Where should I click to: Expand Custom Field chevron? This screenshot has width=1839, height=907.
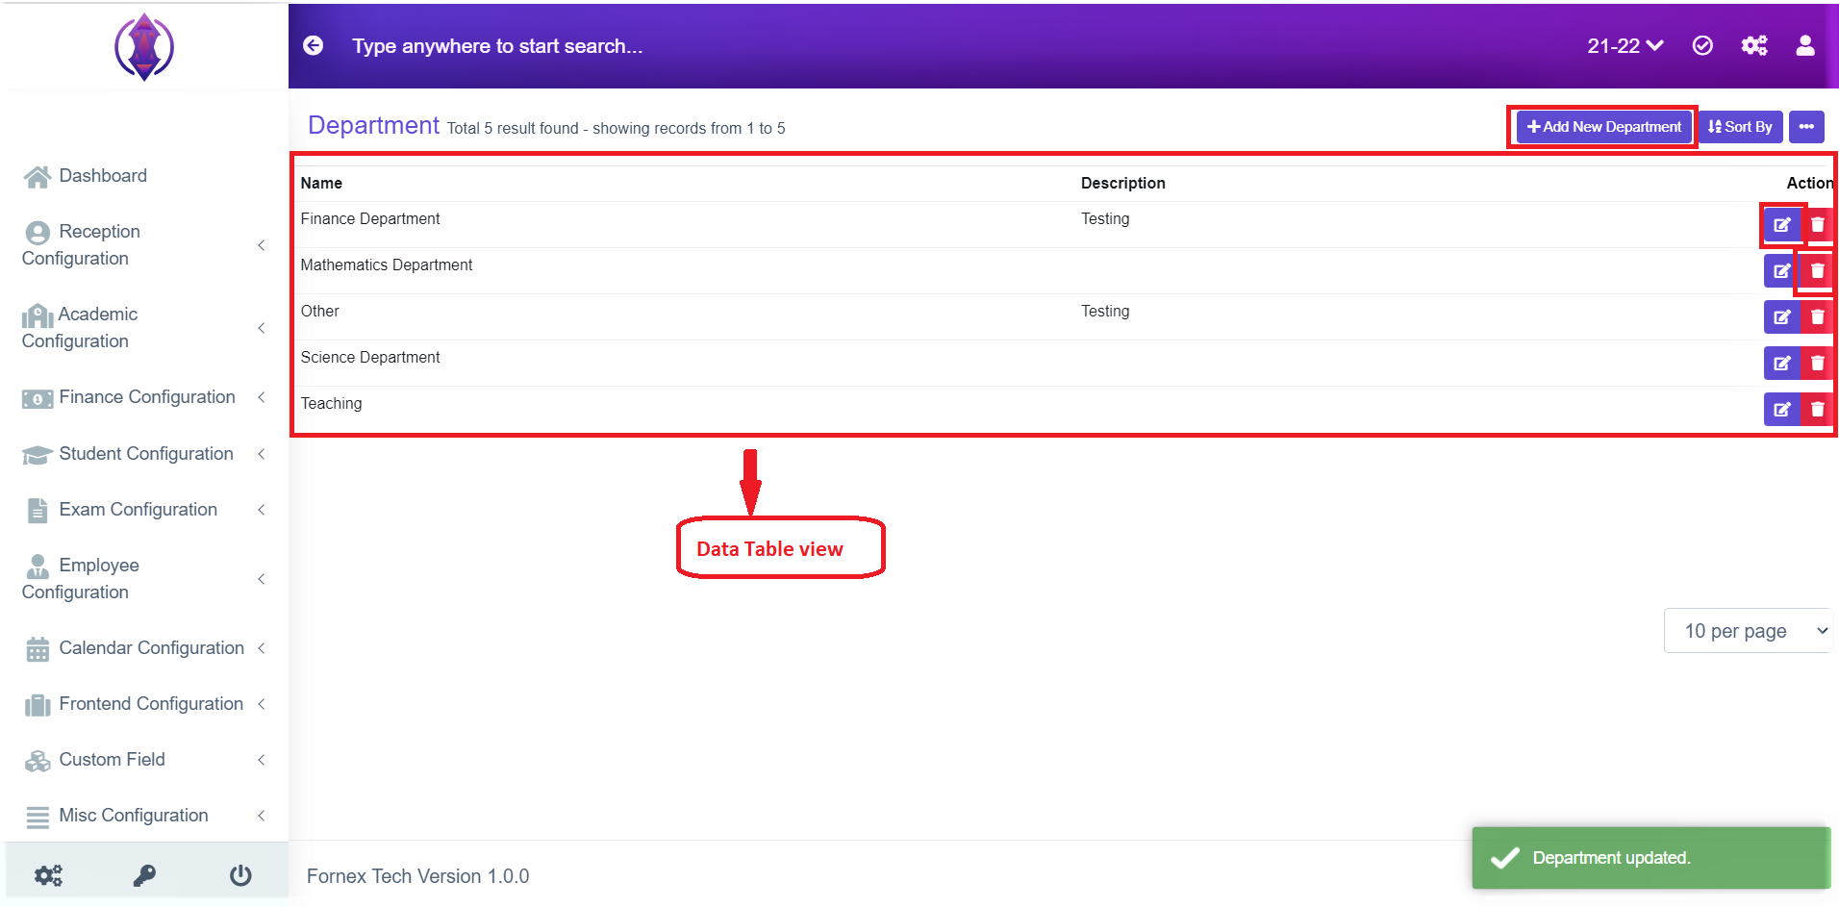click(262, 760)
